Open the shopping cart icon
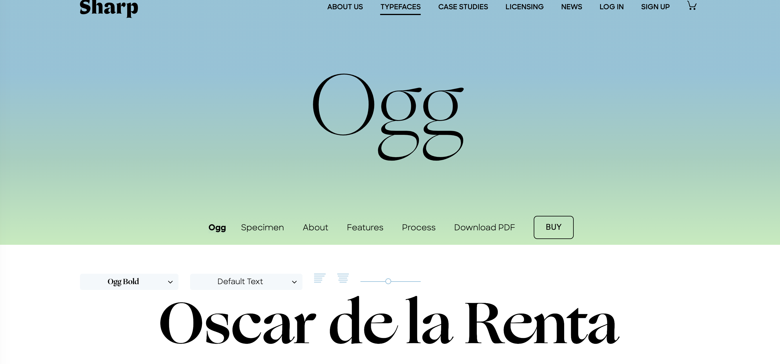 [x=692, y=6]
